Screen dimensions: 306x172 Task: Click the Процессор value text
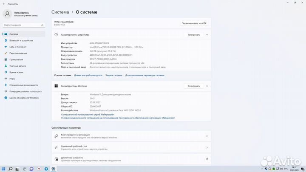(x=116, y=47)
